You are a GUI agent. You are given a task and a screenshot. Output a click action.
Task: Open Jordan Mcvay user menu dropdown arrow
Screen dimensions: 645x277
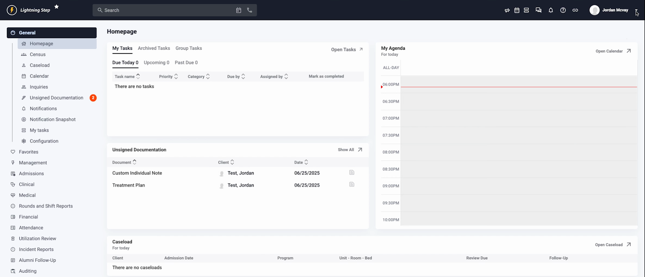point(636,10)
